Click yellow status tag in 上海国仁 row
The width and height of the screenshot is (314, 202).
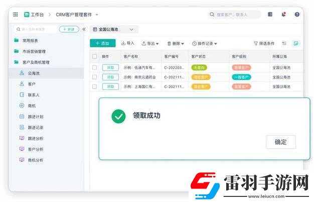(201, 86)
